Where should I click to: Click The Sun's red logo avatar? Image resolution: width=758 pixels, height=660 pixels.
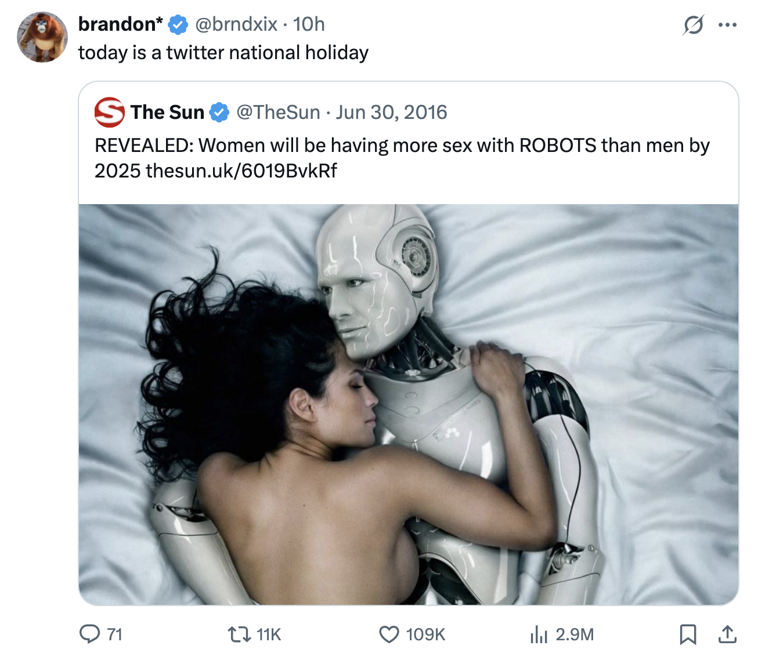109,112
